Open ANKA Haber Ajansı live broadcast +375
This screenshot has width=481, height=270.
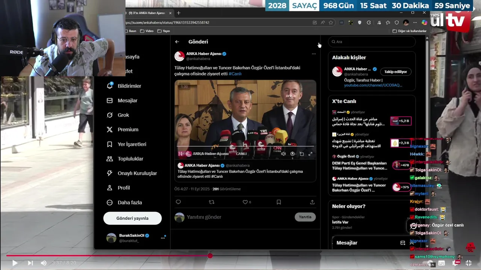coord(371,184)
